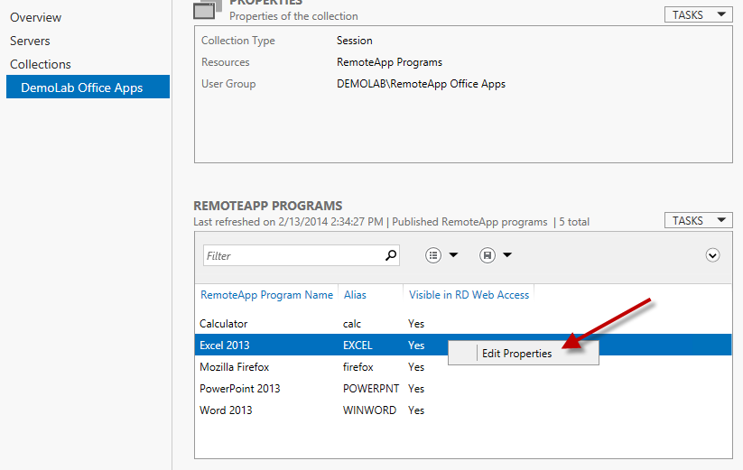Type in the Filter text field
743x470 pixels.
coord(291,255)
